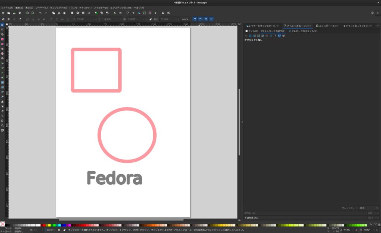Select the Mesh gradient tool
This screenshot has width=381, height=233.
3,87
